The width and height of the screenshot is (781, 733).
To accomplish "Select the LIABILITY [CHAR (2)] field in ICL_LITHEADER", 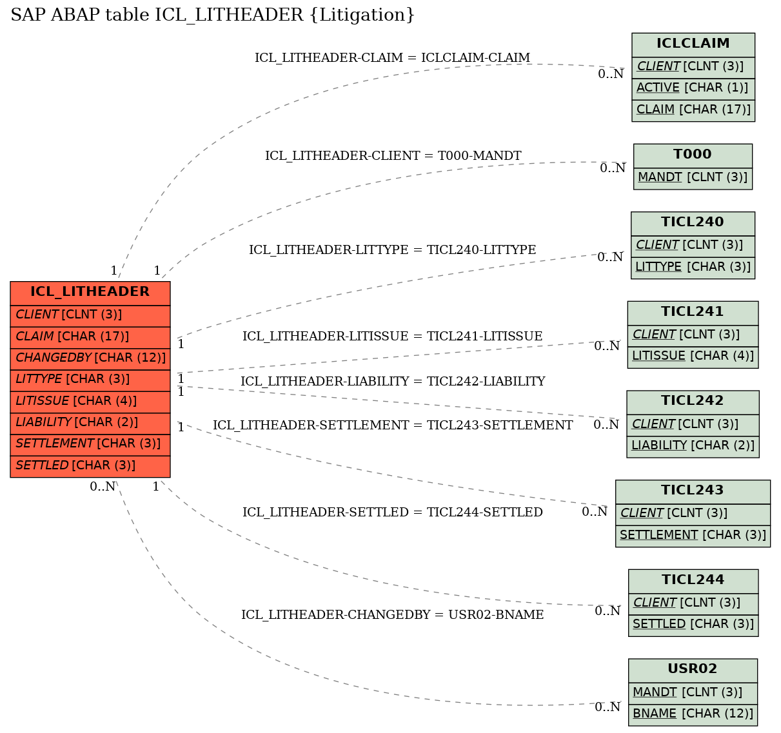I will [x=90, y=423].
